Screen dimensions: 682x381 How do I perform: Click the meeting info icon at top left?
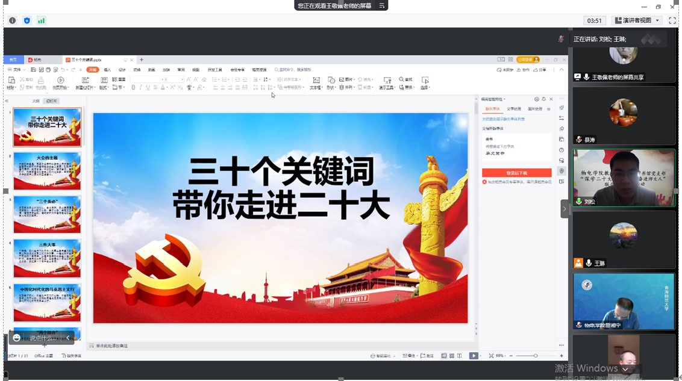tap(13, 20)
